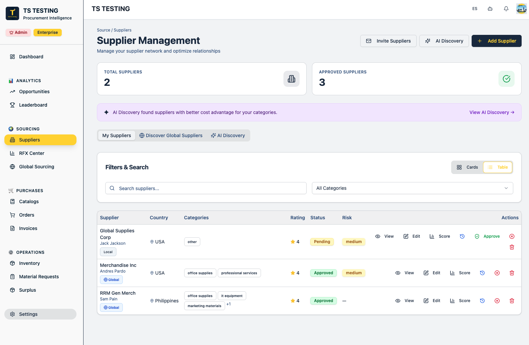Open history for Merchandise Inc
This screenshot has width=529, height=345.
[482, 273]
